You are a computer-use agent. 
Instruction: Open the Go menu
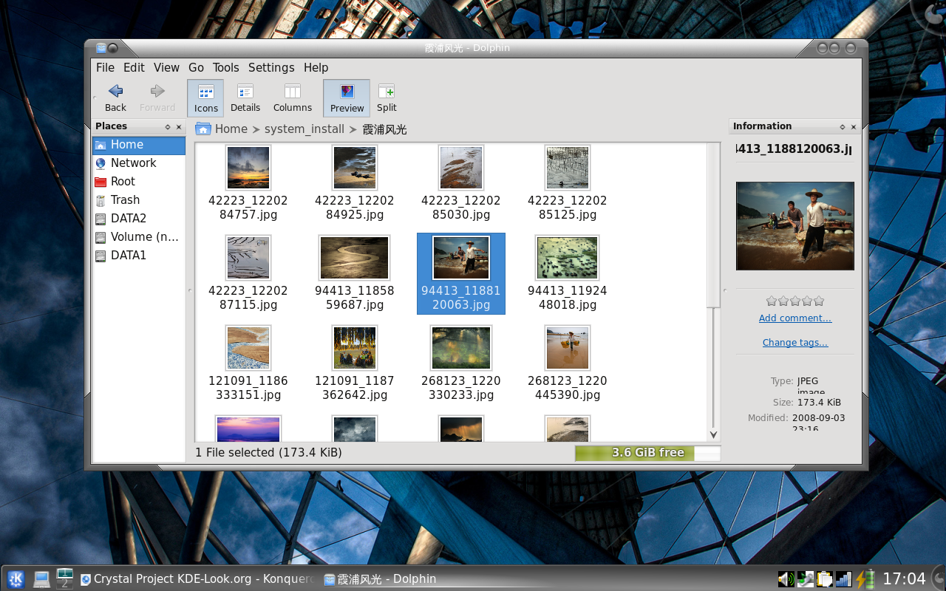(x=196, y=67)
